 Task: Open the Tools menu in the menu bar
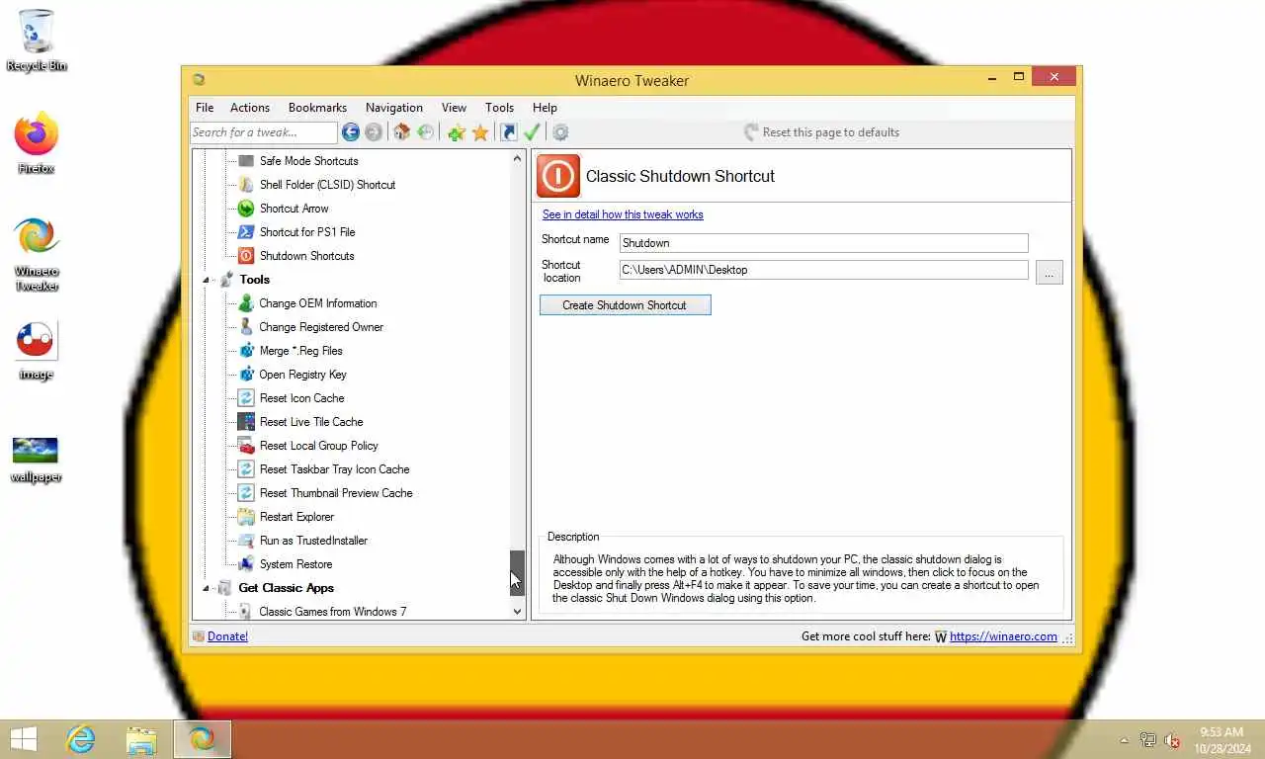point(499,108)
